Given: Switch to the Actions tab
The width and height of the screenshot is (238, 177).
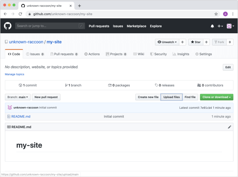Looking at the screenshot, I should point(92,54).
